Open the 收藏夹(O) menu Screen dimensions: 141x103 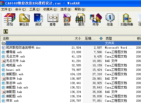pyautogui.click(x=50, y=9)
